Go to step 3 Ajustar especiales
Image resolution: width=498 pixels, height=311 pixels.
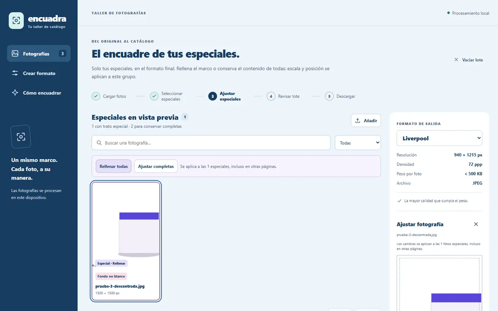[225, 96]
